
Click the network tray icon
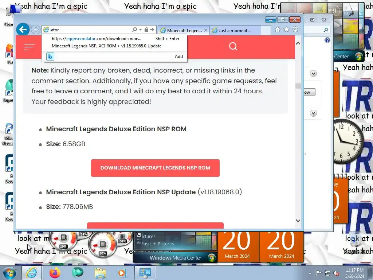[327, 273]
